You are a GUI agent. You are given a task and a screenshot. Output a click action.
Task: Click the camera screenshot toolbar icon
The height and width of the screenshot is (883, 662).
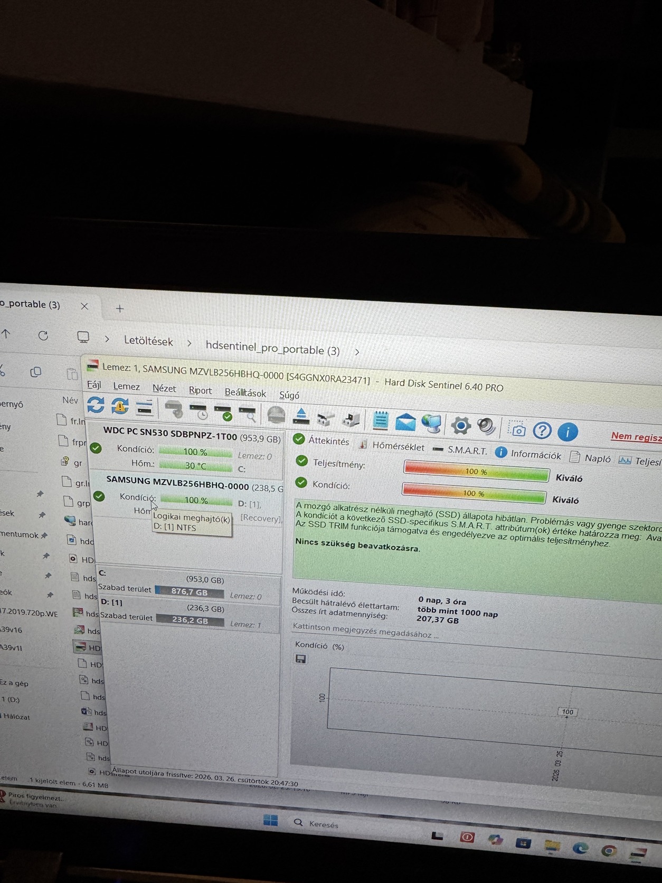point(517,429)
